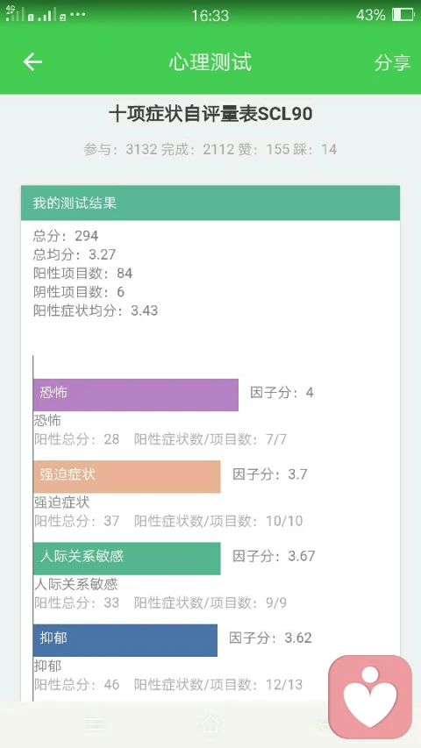Tap the menu navigation icon at bottom

(x=96, y=724)
